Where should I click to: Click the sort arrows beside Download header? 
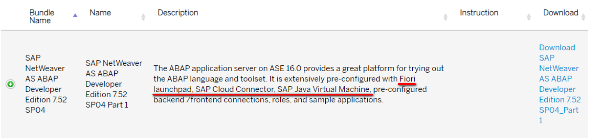click(x=583, y=17)
